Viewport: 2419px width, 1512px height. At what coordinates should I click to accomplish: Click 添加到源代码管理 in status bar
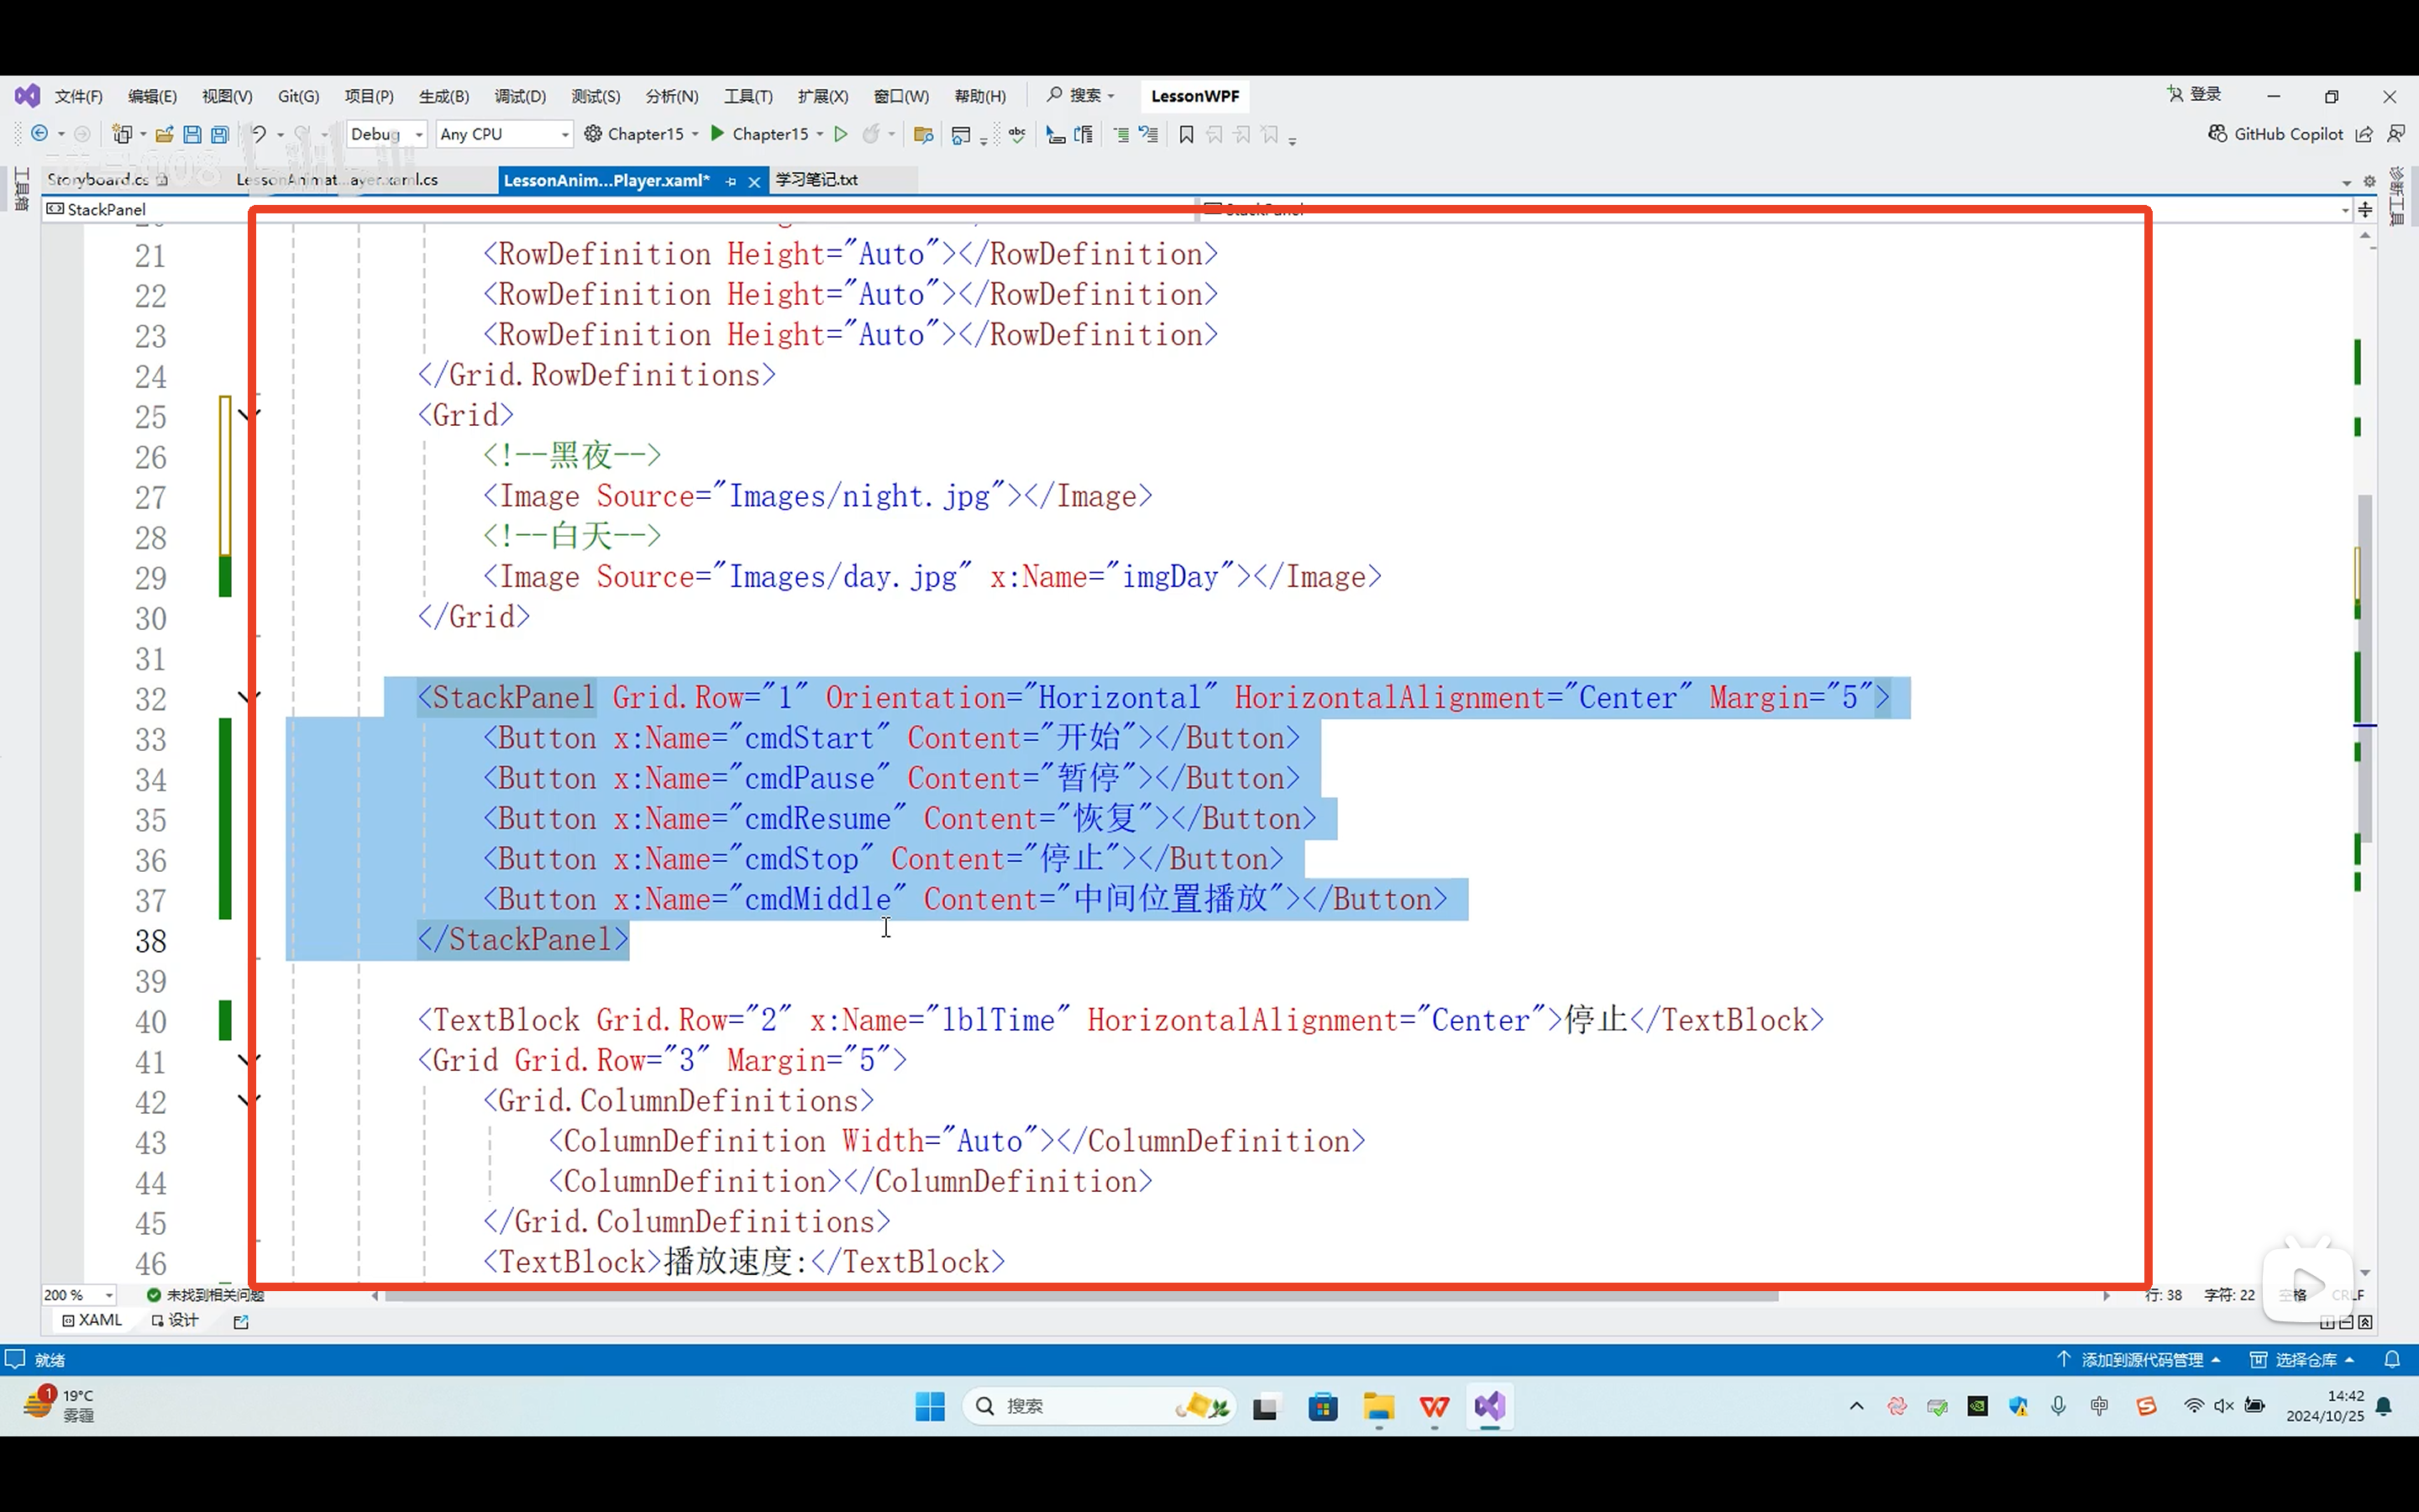[x=2140, y=1360]
